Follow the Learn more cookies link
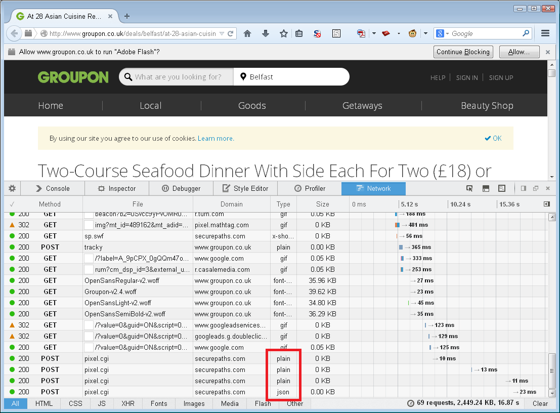 coord(216,138)
